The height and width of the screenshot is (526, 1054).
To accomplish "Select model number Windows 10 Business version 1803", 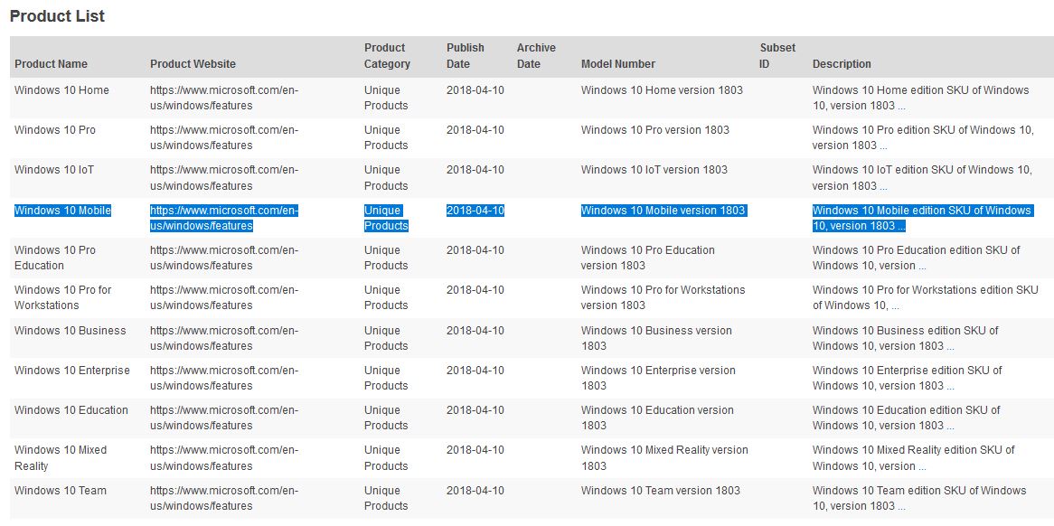I will (x=657, y=338).
